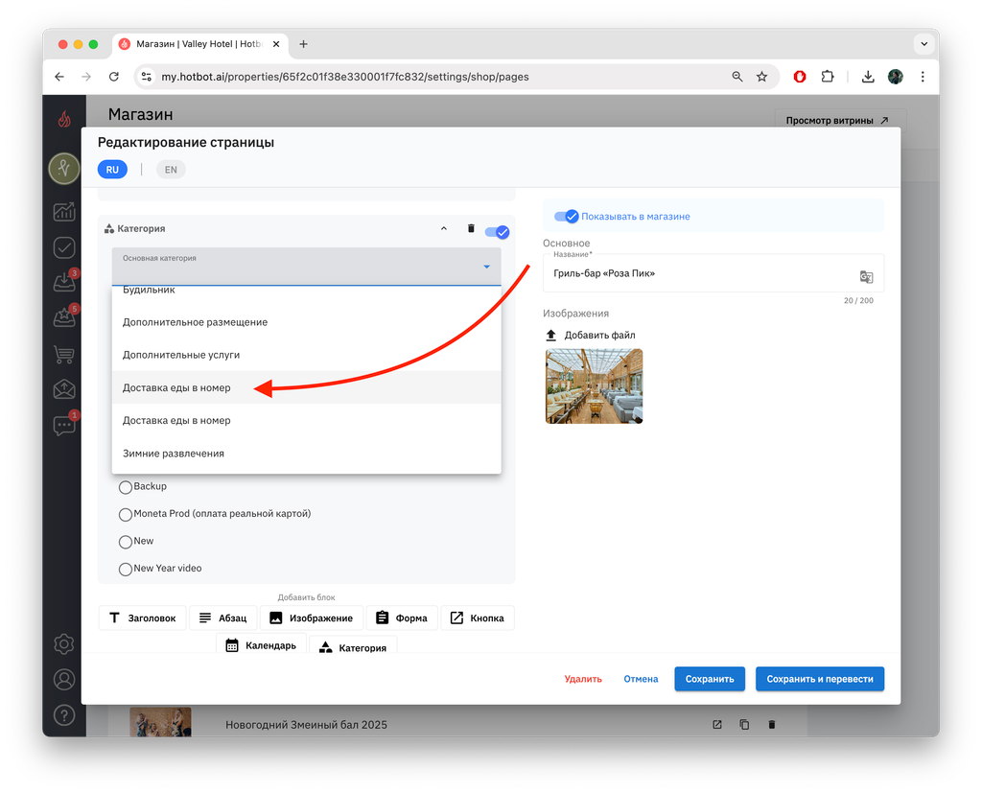Screen dimensions: 982x793
Task: Open the Hotbot flame logo in the sidebar
Action: click(x=64, y=118)
